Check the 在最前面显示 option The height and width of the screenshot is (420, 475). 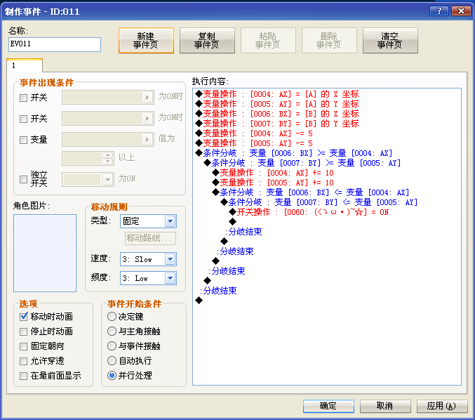coord(23,376)
